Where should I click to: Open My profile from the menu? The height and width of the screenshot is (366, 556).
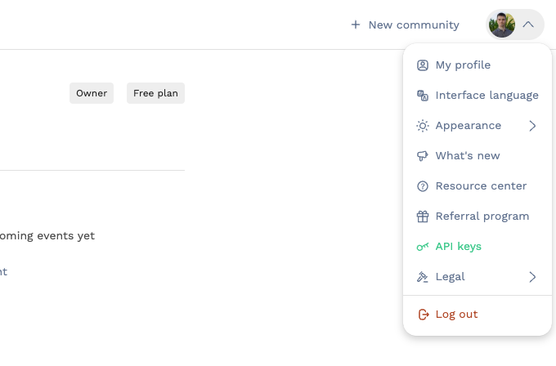478,65
